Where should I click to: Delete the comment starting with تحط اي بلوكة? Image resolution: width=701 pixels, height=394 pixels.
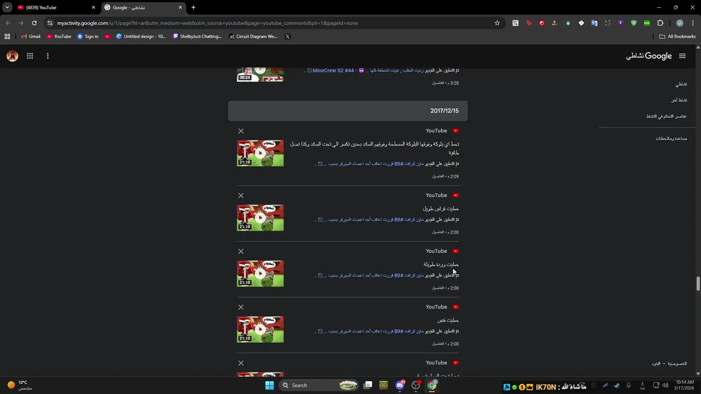[x=240, y=131]
